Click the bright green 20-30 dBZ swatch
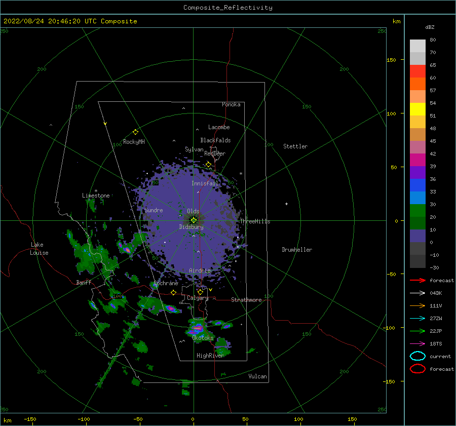Image resolution: width=456 pixels, height=426 pixels. (417, 211)
